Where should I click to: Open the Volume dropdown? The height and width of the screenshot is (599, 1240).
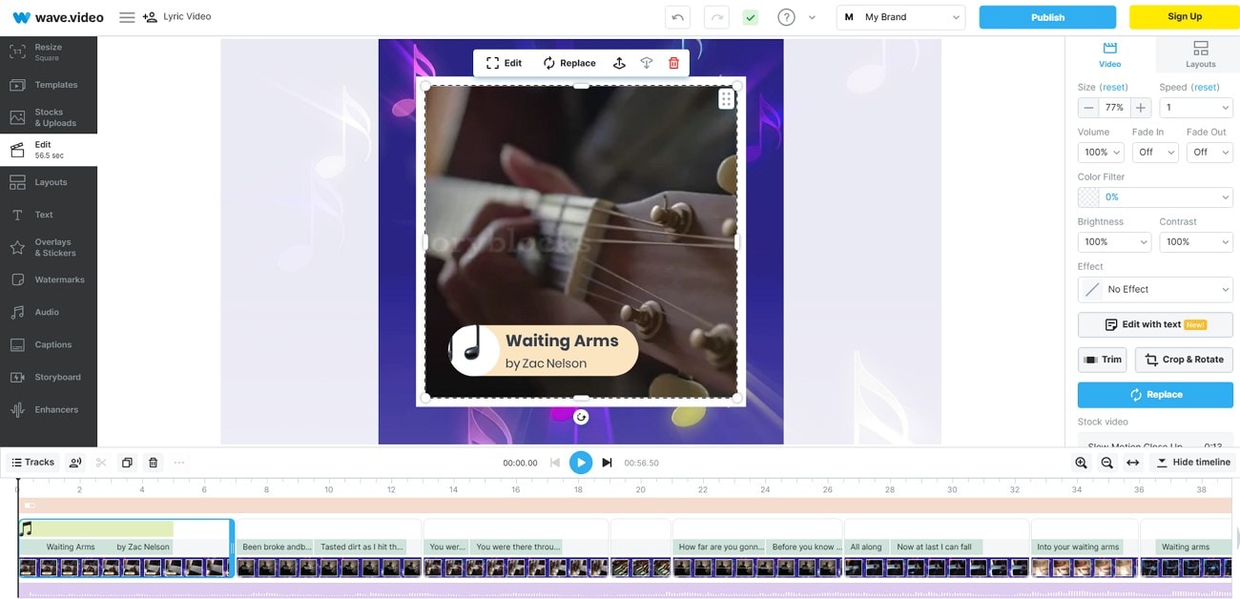click(x=1102, y=152)
